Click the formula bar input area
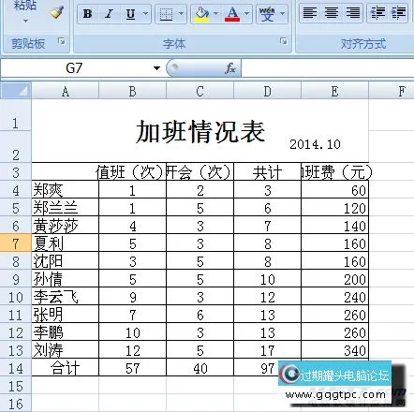 (x=328, y=68)
